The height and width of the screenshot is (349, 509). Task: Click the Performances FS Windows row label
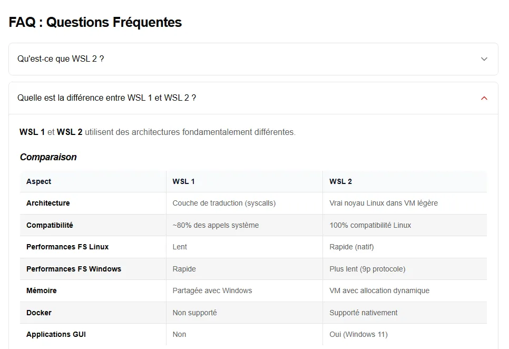74,269
